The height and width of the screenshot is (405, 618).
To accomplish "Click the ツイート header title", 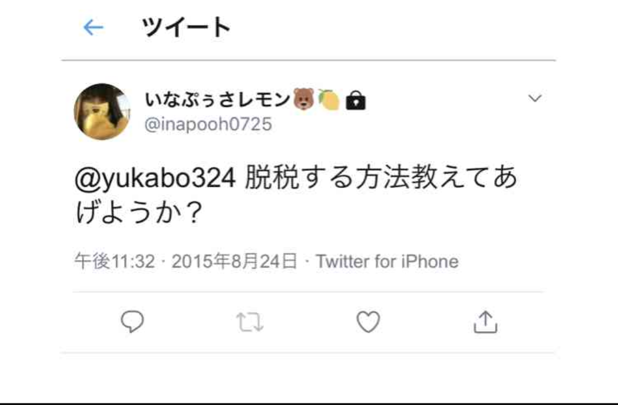I will click(186, 27).
